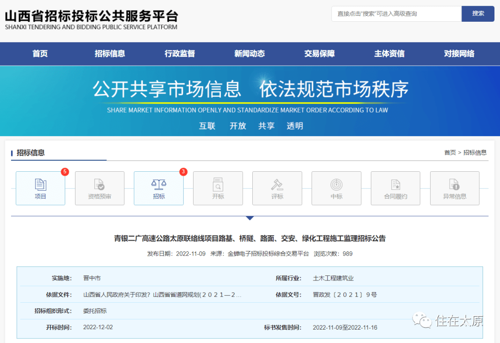Open the 行政监督 navigation menu
The height and width of the screenshot is (343, 500).
(x=180, y=54)
